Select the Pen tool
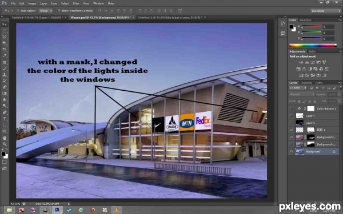 [x=5, y=112]
